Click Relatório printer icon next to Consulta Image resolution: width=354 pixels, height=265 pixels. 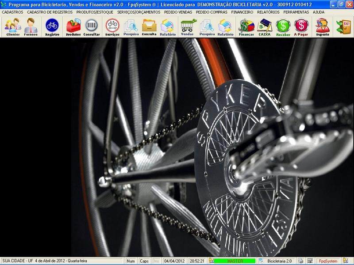(168, 27)
